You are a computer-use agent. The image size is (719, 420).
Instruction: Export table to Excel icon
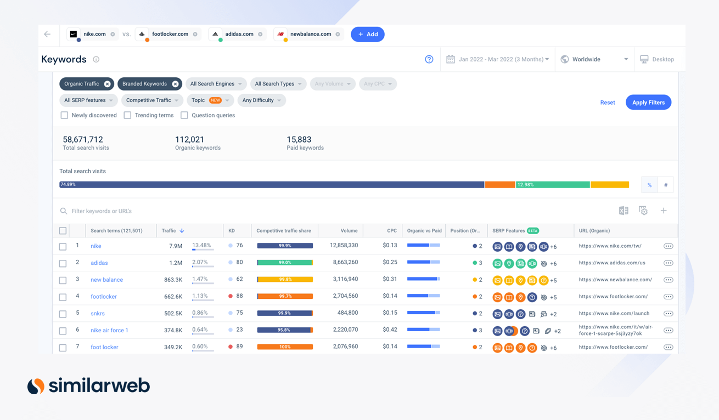(x=623, y=211)
